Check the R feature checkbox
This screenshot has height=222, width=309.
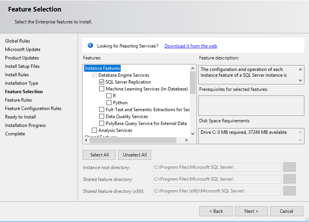click(109, 96)
